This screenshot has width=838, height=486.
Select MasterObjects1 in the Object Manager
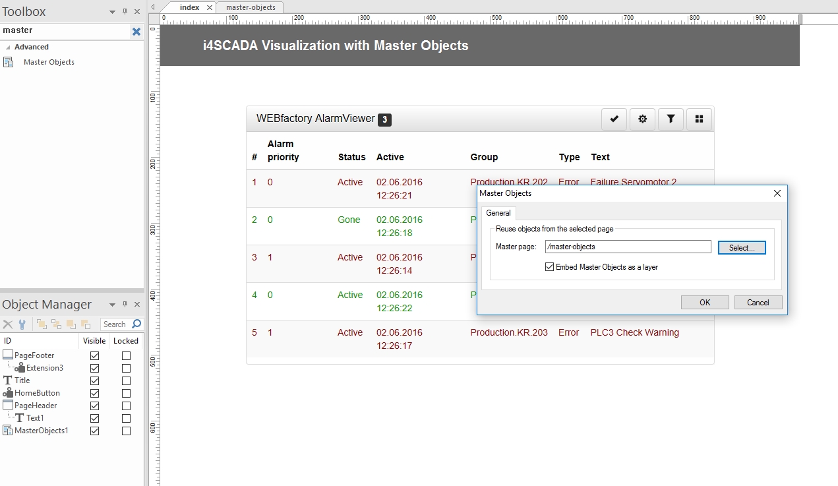pos(41,431)
